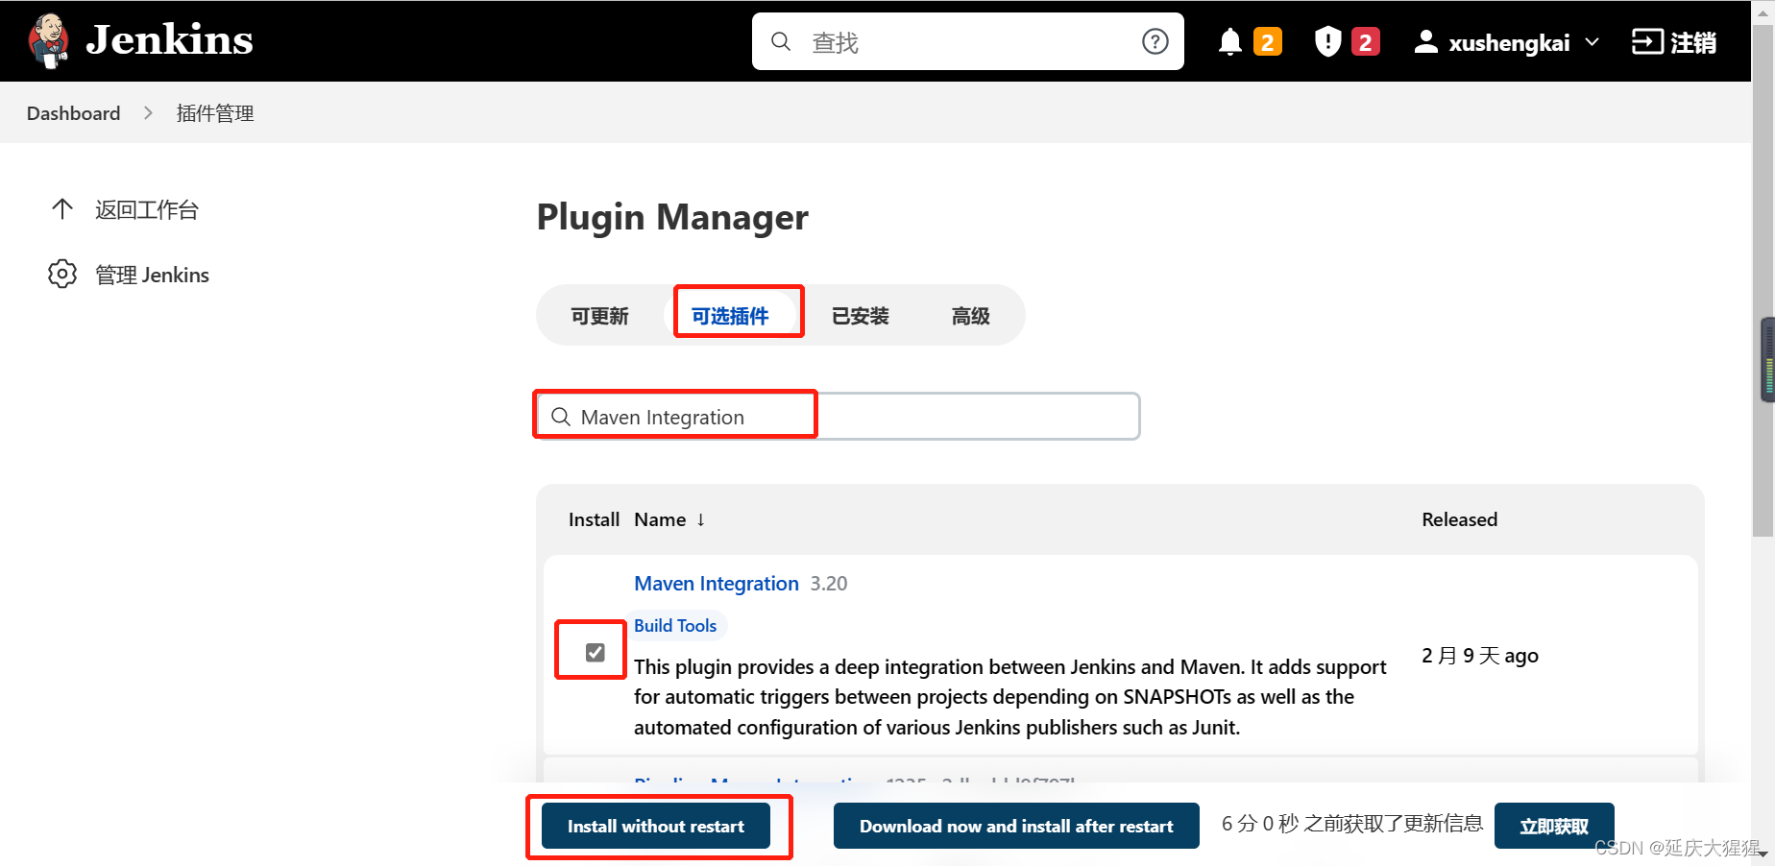The width and height of the screenshot is (1775, 866).
Task: Click the red security warning count badge
Action: 1365,42
